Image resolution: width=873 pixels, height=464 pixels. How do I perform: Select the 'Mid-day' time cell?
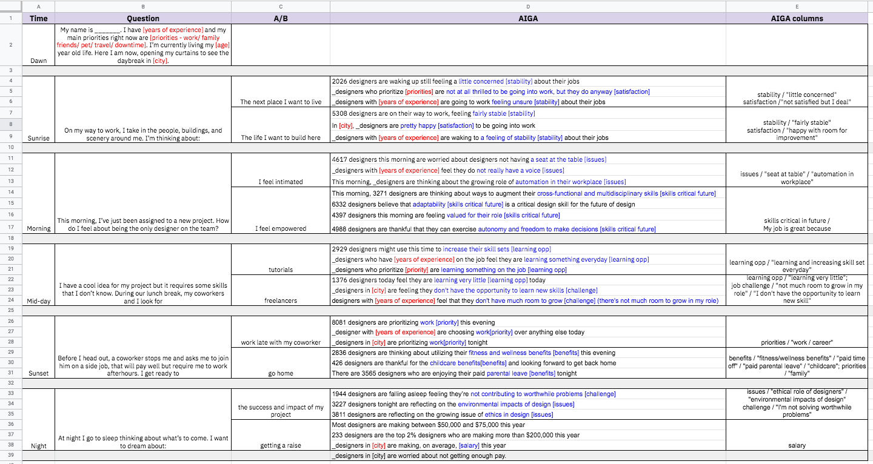[x=39, y=275]
